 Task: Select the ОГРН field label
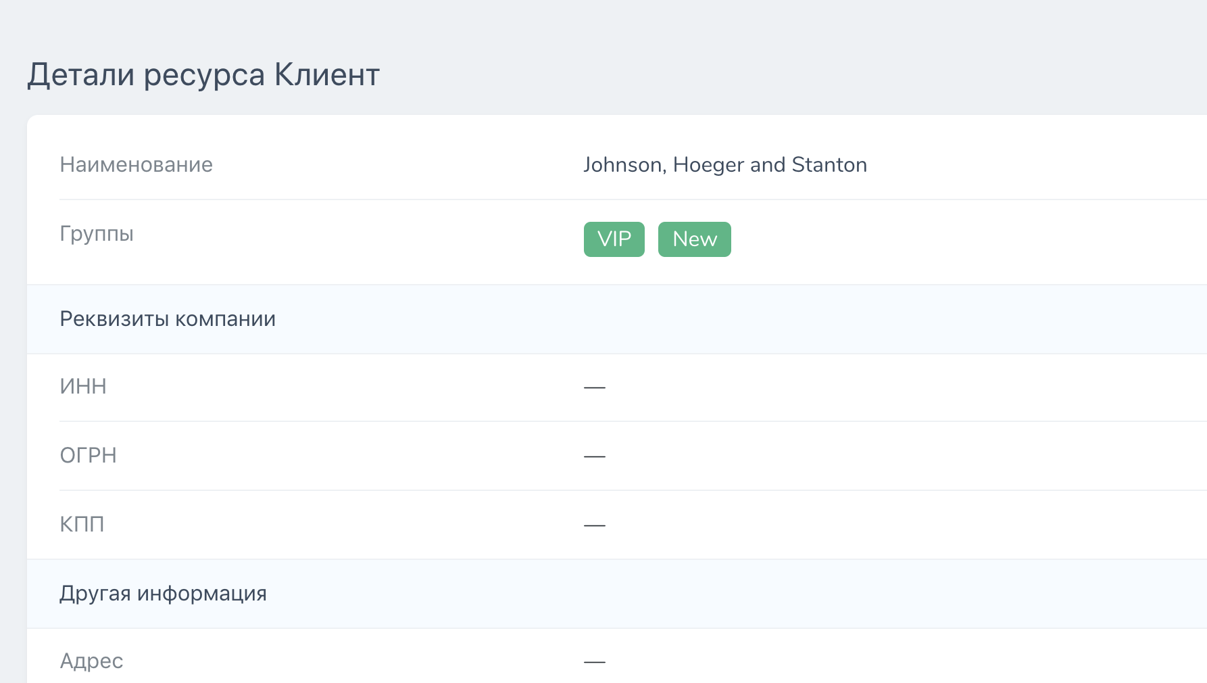pos(88,456)
